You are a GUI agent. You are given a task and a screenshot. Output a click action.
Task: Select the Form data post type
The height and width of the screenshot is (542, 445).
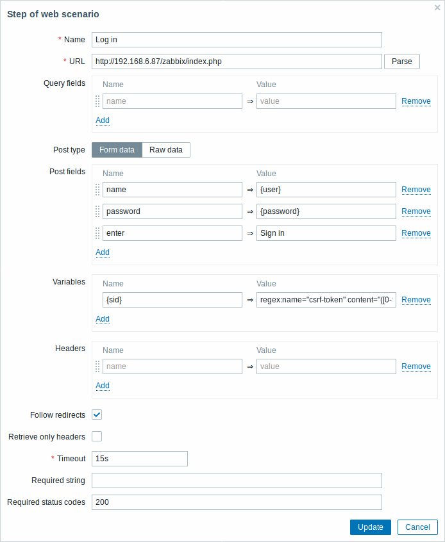click(117, 150)
